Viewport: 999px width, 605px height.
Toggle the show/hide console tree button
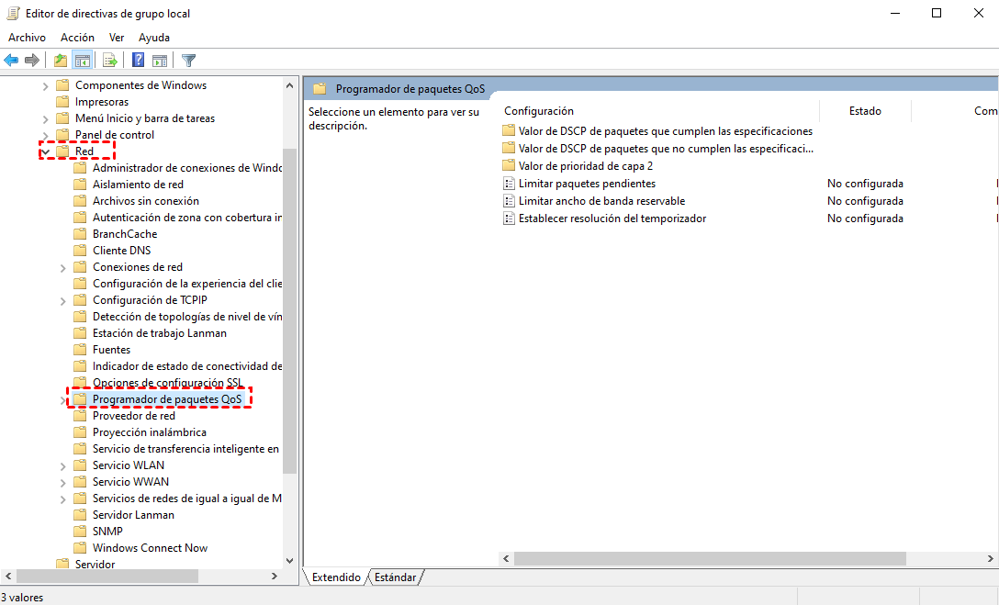pyautogui.click(x=83, y=61)
